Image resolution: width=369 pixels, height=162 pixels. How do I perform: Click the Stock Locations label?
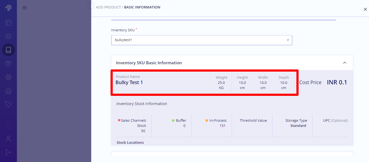point(130,143)
